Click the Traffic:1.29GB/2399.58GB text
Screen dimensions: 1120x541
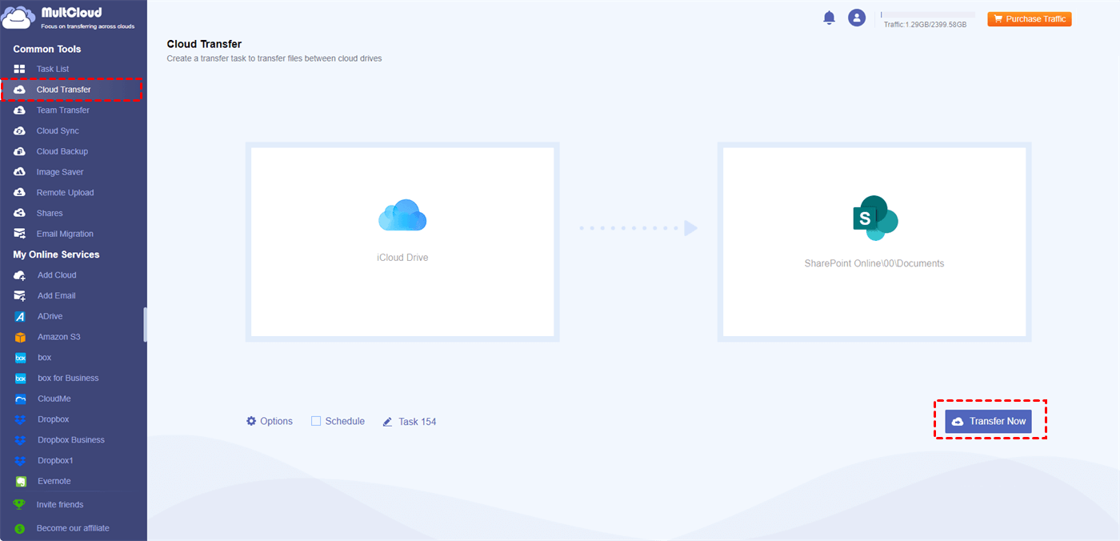pyautogui.click(x=925, y=25)
